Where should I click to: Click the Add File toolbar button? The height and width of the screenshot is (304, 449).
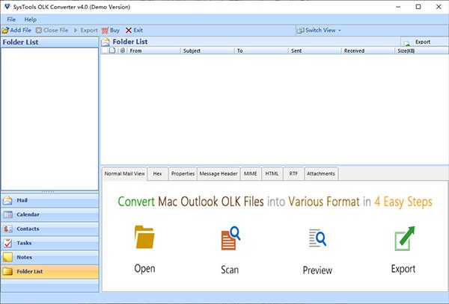click(16, 31)
